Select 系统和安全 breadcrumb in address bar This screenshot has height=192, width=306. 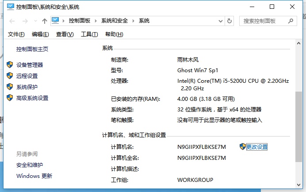[x=115, y=21]
